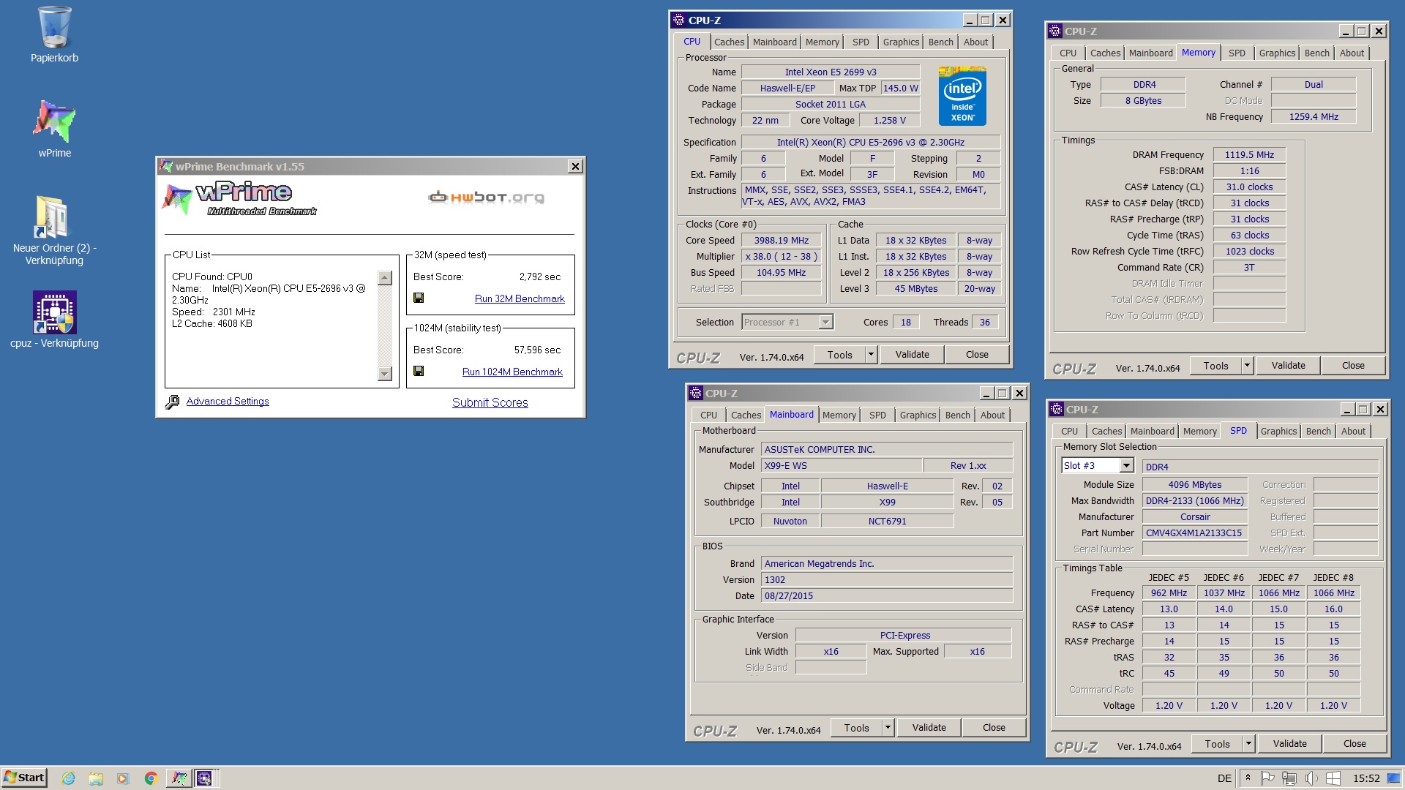Open the Tools dropdown arrow in the Mainboard window
The height and width of the screenshot is (790, 1405).
pos(888,728)
